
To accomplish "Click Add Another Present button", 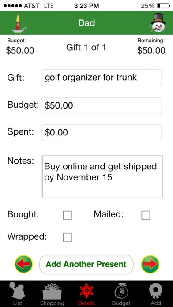I will [x=86, y=264].
